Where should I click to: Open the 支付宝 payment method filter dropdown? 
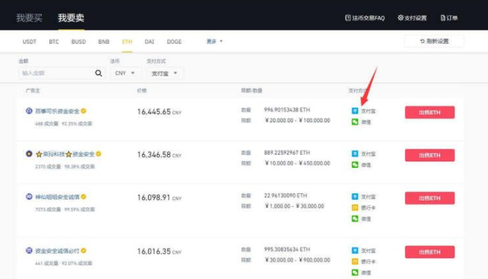165,73
